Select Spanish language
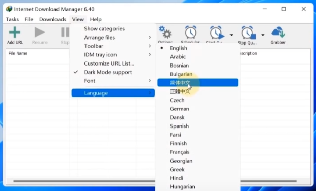Screen dimensions: 316x191 pyautogui.click(x=197, y=126)
